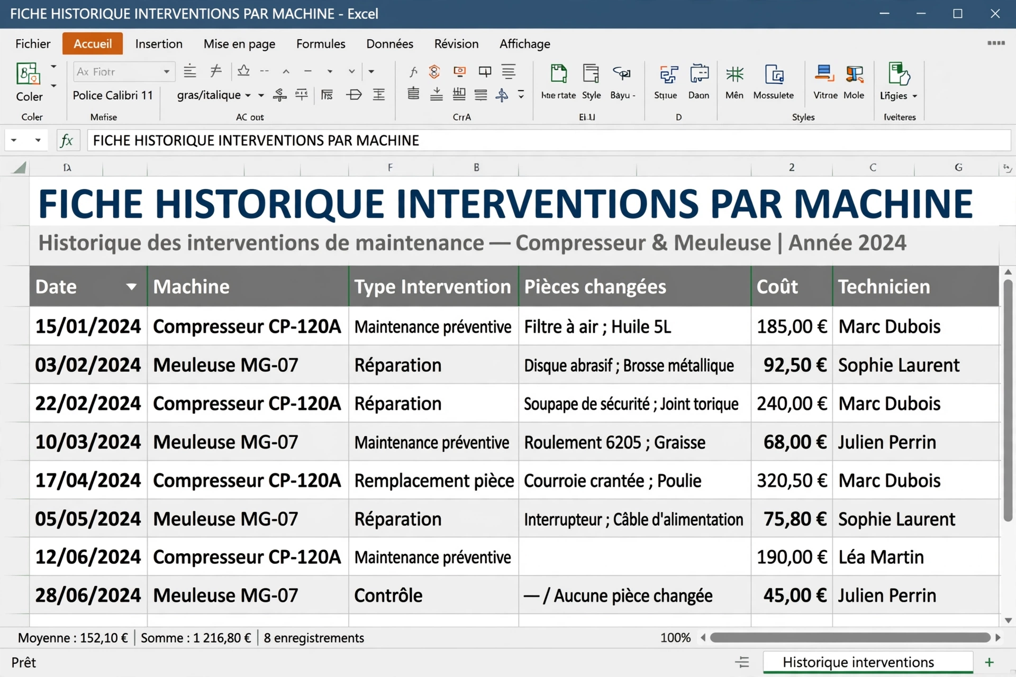Select the Accueil ribbon tab
The height and width of the screenshot is (677, 1016).
pyautogui.click(x=93, y=44)
